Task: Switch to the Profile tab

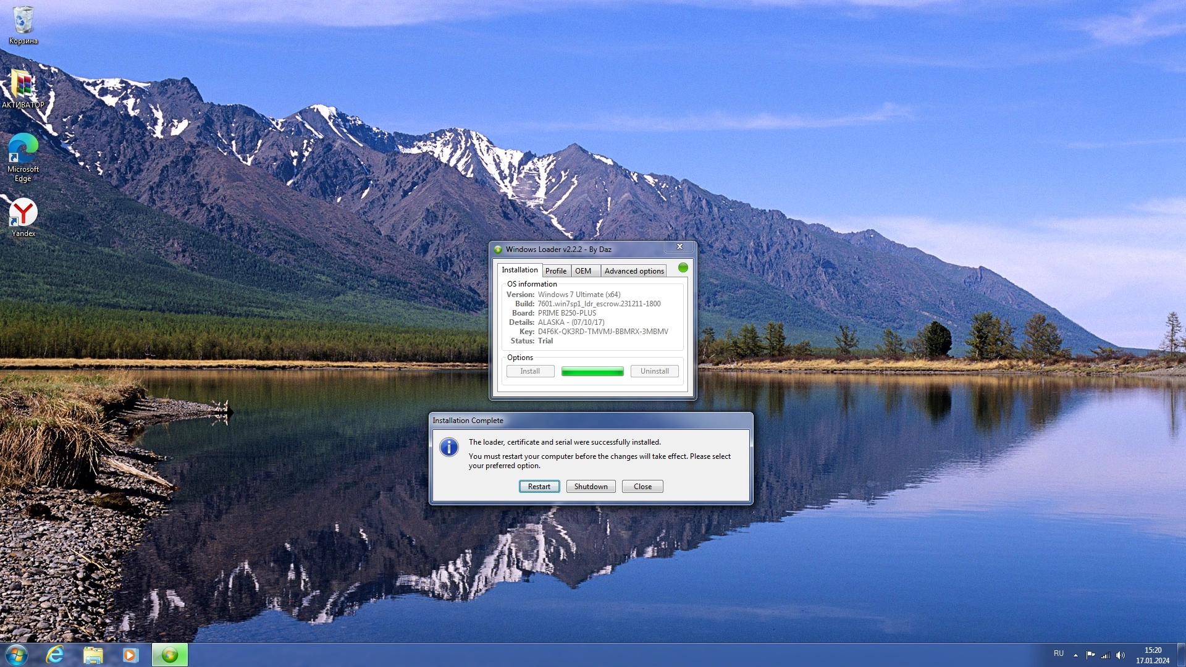Action: tap(555, 271)
